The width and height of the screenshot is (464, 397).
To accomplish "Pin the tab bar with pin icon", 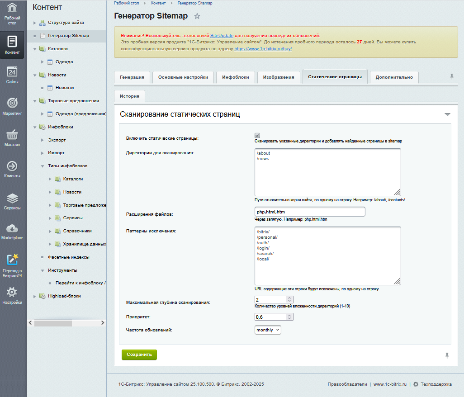I will [451, 76].
